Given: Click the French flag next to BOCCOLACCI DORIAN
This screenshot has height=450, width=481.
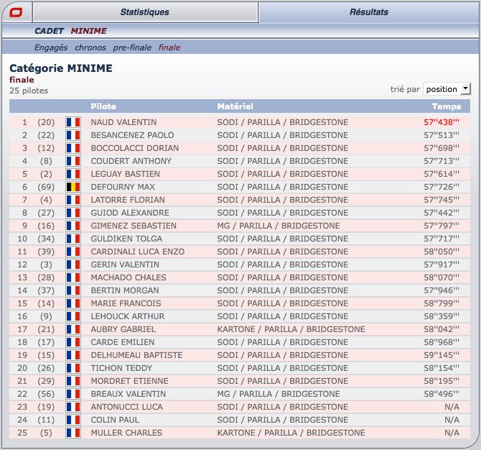Looking at the screenshot, I should tap(73, 148).
